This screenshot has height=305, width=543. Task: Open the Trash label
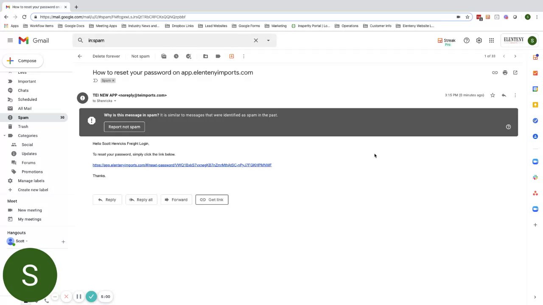tap(23, 127)
